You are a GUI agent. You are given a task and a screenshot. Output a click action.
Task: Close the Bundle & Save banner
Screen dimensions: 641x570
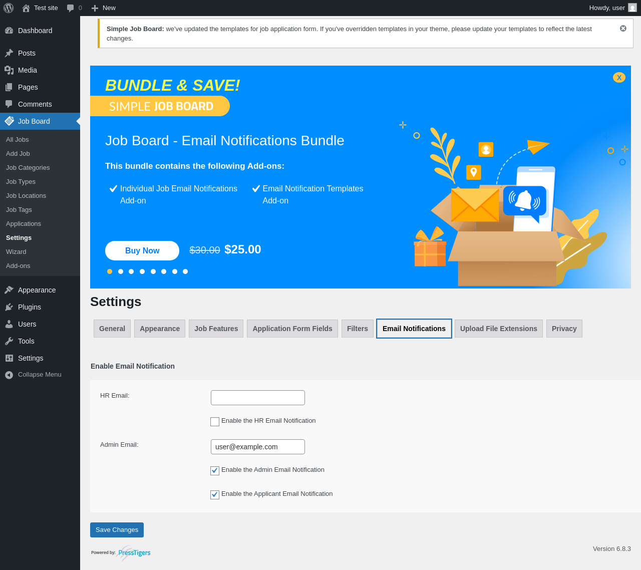(x=619, y=78)
